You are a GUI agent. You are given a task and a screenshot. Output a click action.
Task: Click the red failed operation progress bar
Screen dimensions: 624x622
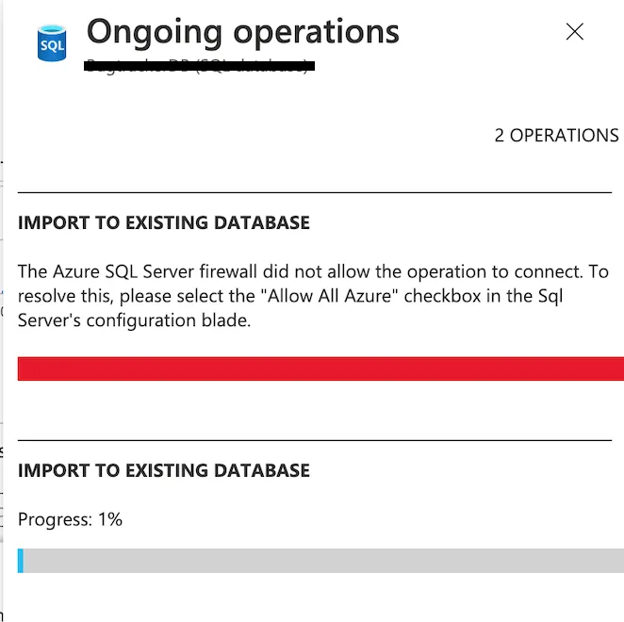click(320, 368)
